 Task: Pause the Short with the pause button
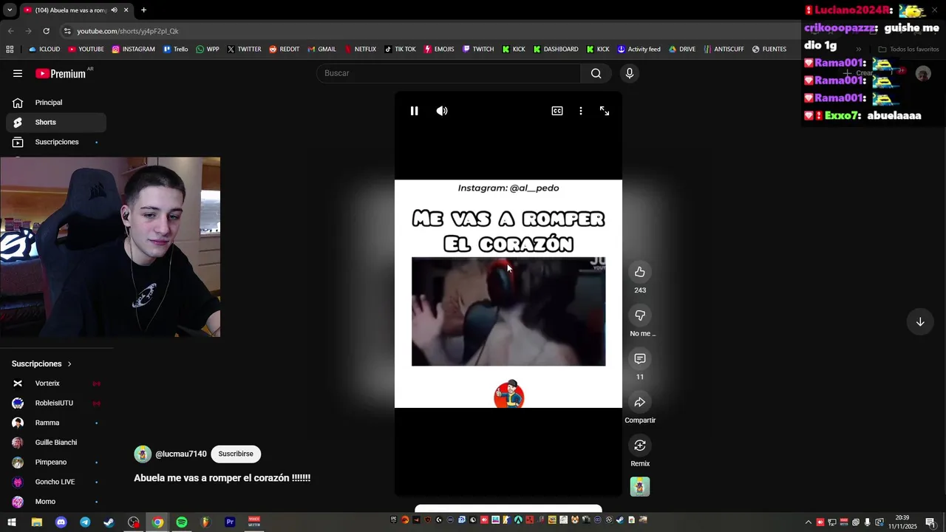(414, 111)
